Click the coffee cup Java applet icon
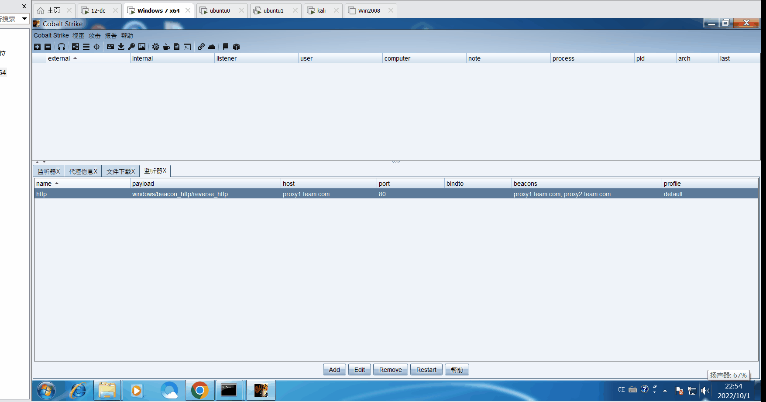Viewport: 766px width, 402px height. coord(166,47)
